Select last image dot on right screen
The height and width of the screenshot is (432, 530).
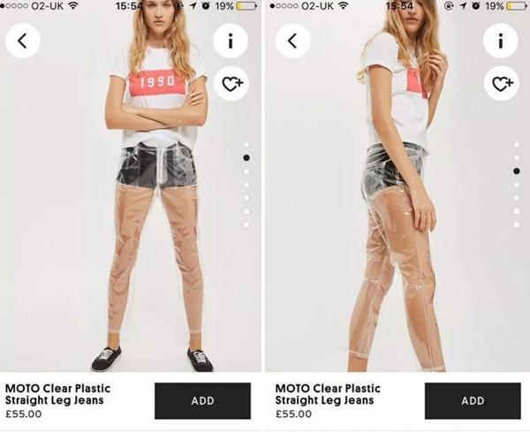tap(517, 224)
